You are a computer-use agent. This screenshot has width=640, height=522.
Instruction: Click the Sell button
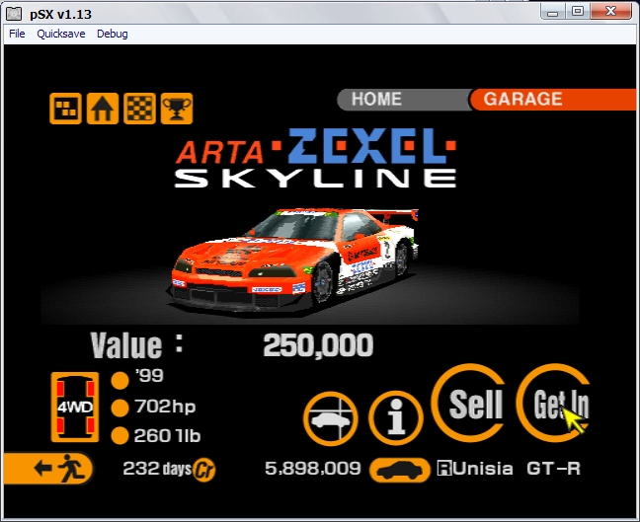(x=470, y=403)
